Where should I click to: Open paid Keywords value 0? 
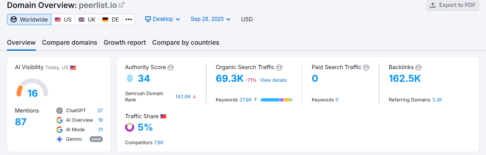pos(337,100)
